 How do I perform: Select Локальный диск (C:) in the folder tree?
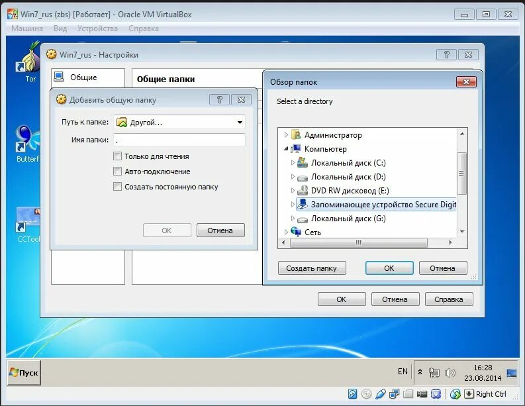point(348,163)
